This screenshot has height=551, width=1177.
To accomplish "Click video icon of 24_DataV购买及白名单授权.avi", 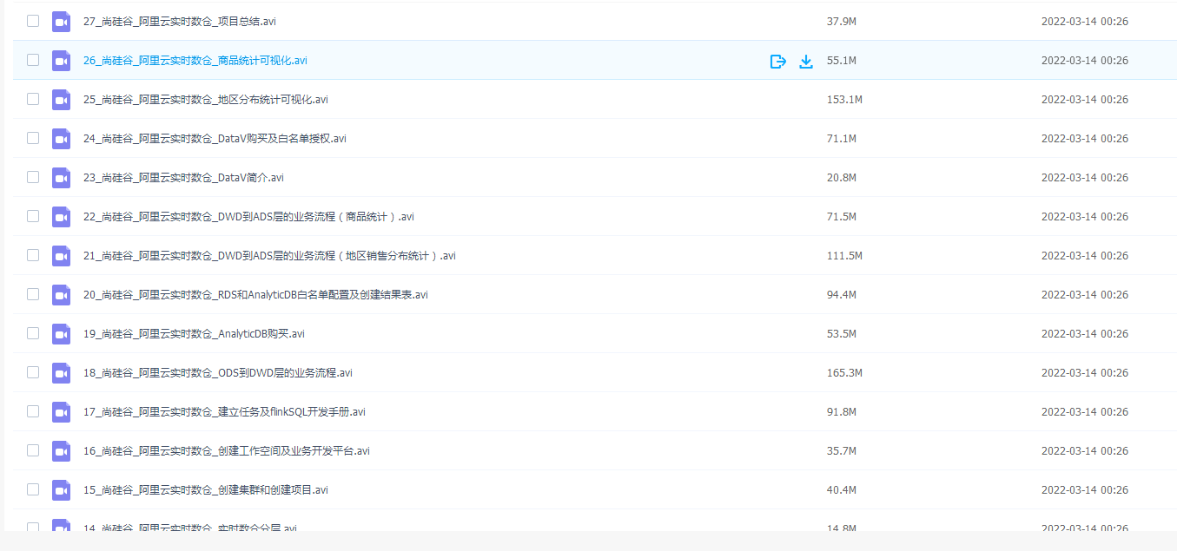I will (61, 139).
